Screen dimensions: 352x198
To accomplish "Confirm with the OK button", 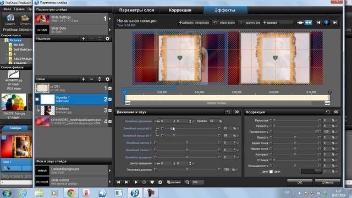I will (300, 182).
